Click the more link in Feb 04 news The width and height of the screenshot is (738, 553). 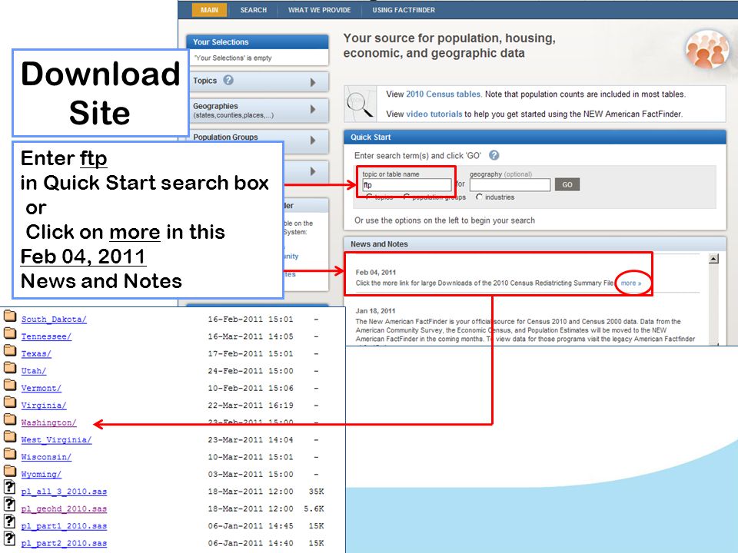tap(630, 283)
